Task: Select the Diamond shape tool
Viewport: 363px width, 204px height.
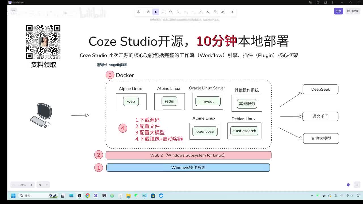Action: click(x=170, y=12)
